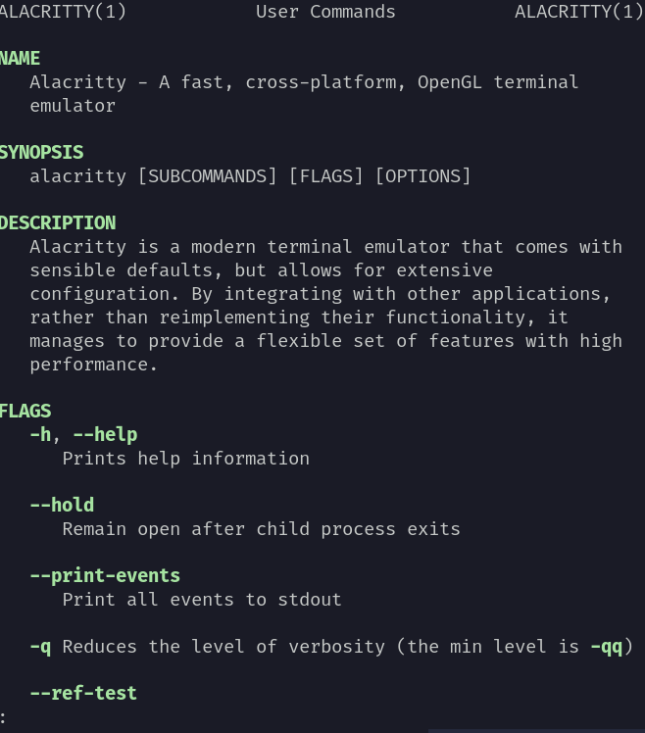
Task: Click the left ALACRITTY(1) header title
Action: (63, 12)
